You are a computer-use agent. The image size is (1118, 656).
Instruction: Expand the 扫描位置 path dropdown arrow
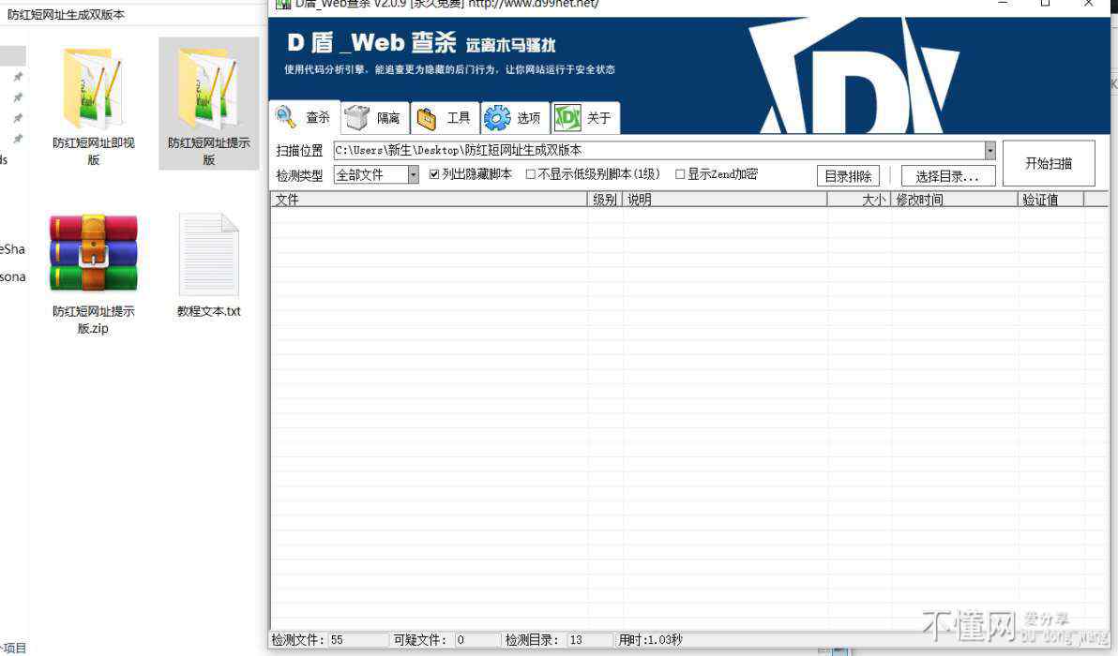click(x=990, y=150)
